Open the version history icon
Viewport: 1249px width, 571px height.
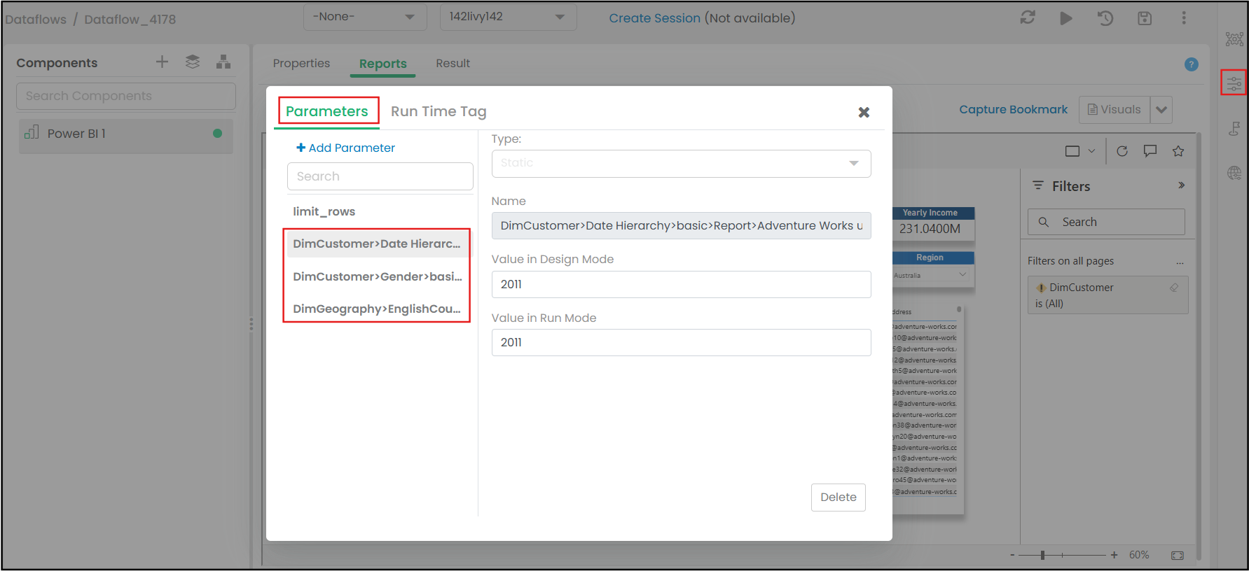1105,18
